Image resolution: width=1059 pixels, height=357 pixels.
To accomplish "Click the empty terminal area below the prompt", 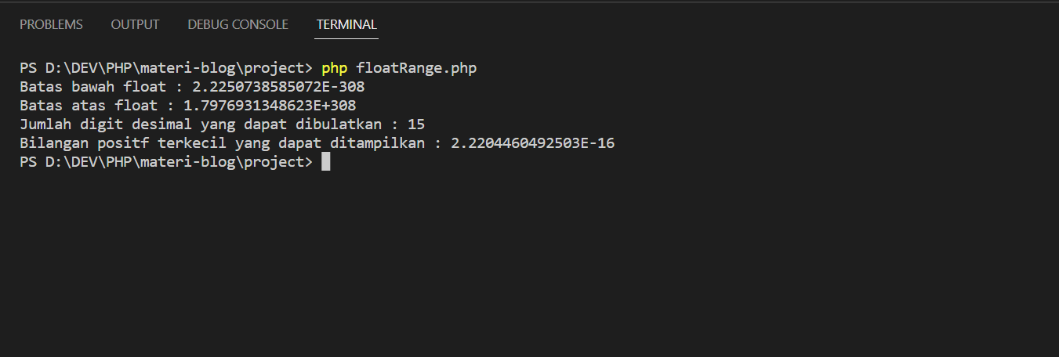I will [x=529, y=266].
